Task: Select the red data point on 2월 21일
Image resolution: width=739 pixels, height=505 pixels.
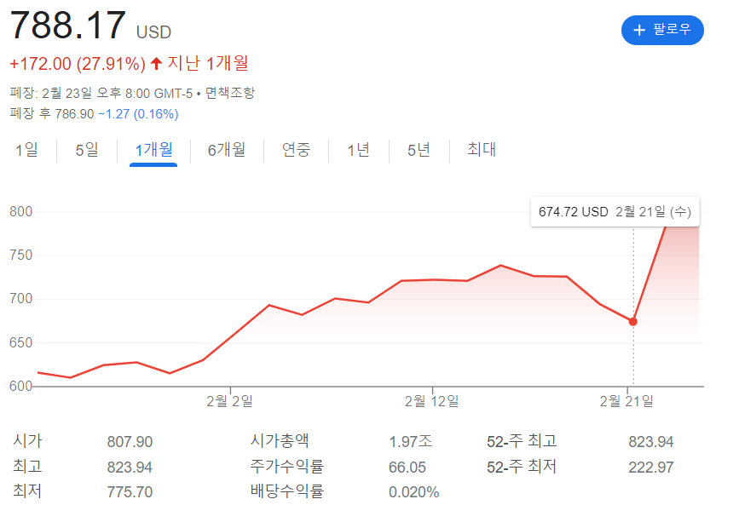Action: [x=632, y=322]
